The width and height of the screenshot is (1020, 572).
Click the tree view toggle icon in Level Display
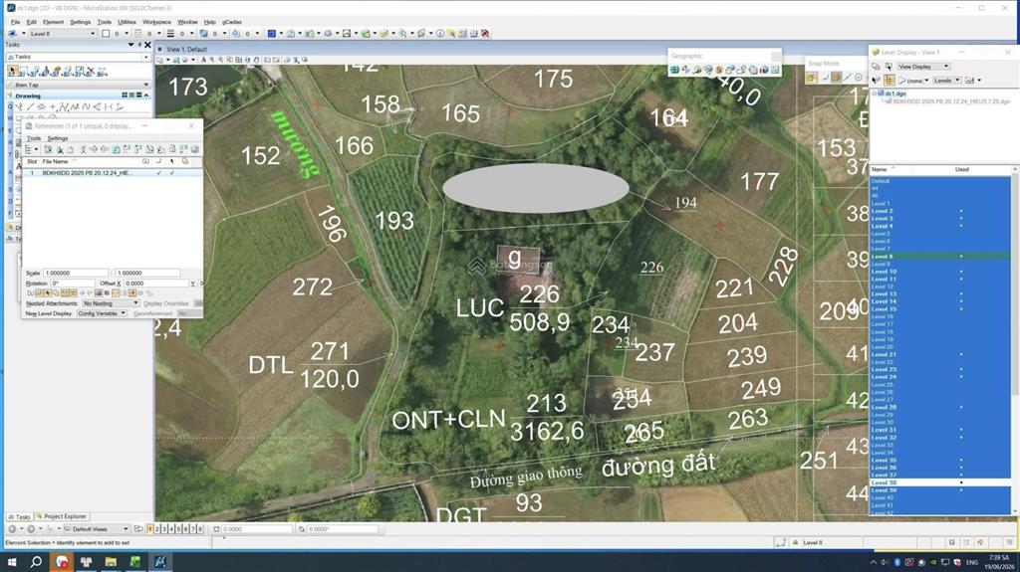pos(890,81)
